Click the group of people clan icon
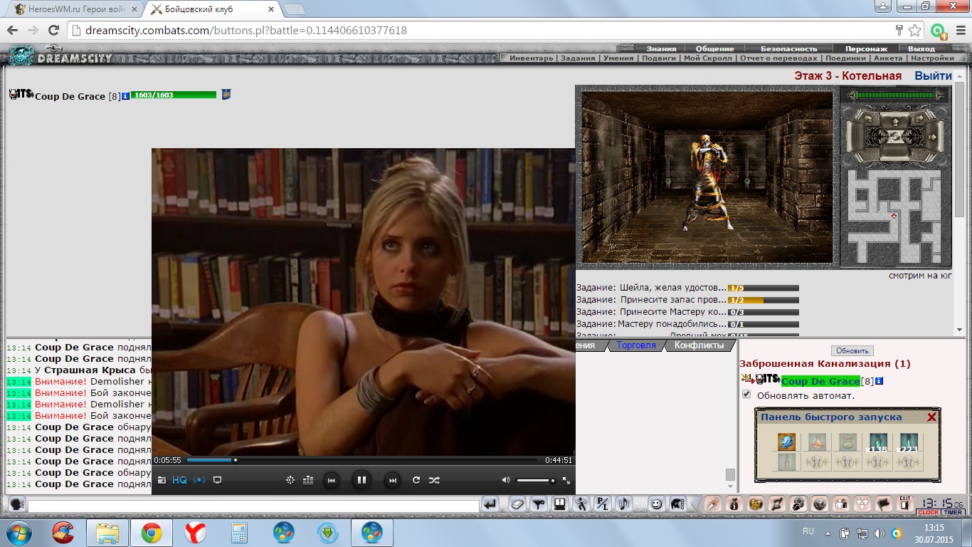 (862, 504)
